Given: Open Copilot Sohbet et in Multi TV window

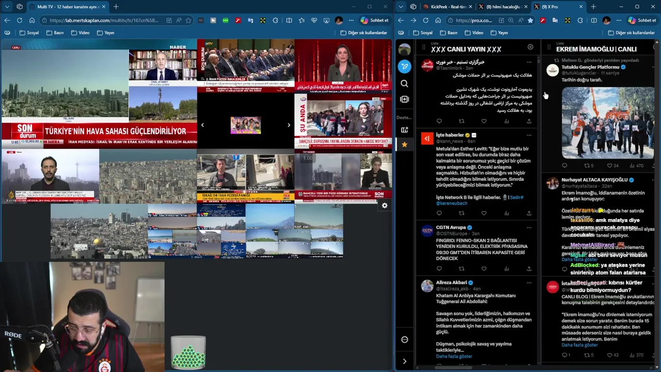Looking at the screenshot, I should [x=374, y=20].
